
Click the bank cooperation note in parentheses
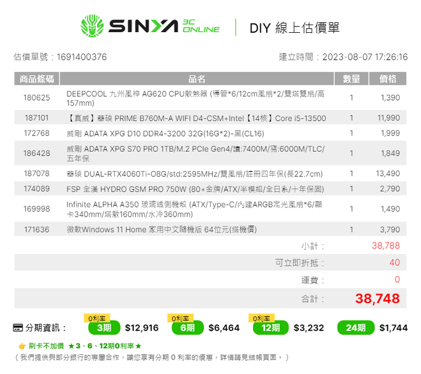(x=151, y=358)
